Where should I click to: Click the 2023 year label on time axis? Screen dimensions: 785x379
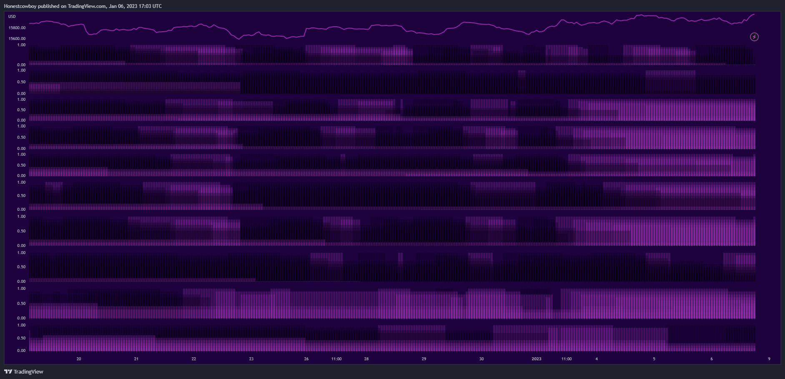coord(537,359)
